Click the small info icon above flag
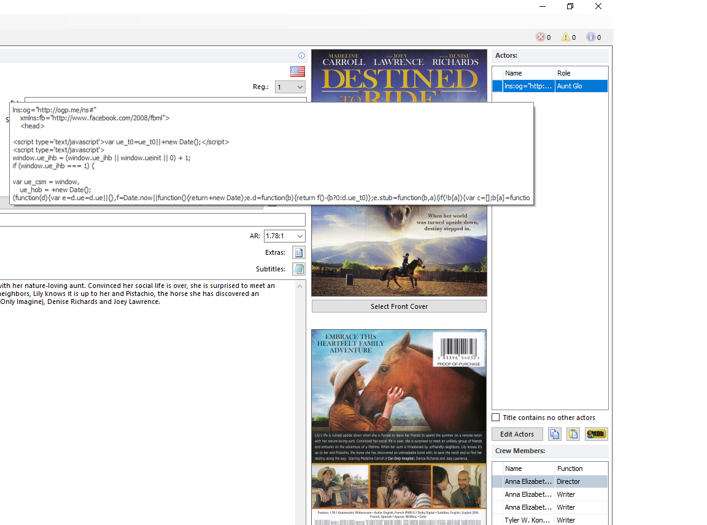Screen dimensions: 707x525 301,55
